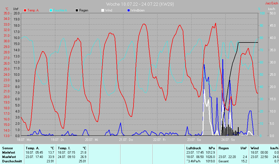Select the Sensor column header
The height and width of the screenshot is (164, 279).
point(7,148)
